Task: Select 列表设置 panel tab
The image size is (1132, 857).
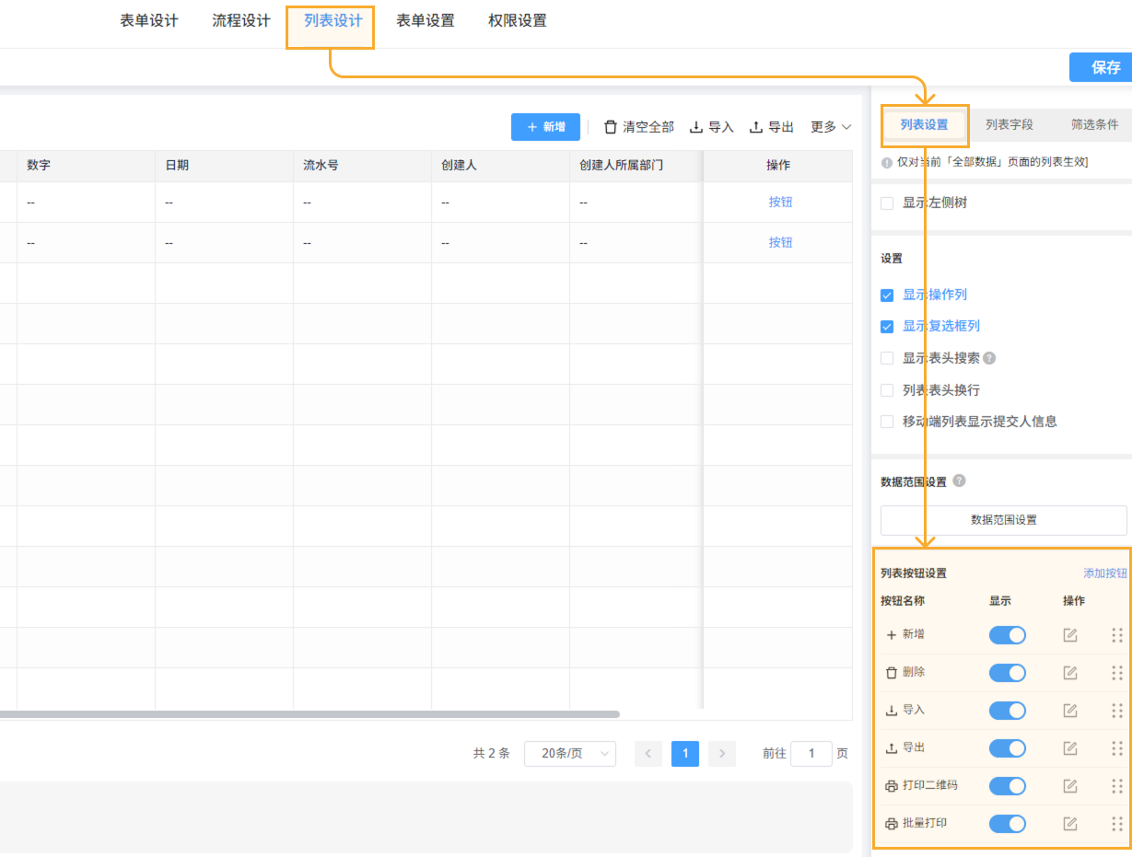Action: tap(924, 125)
